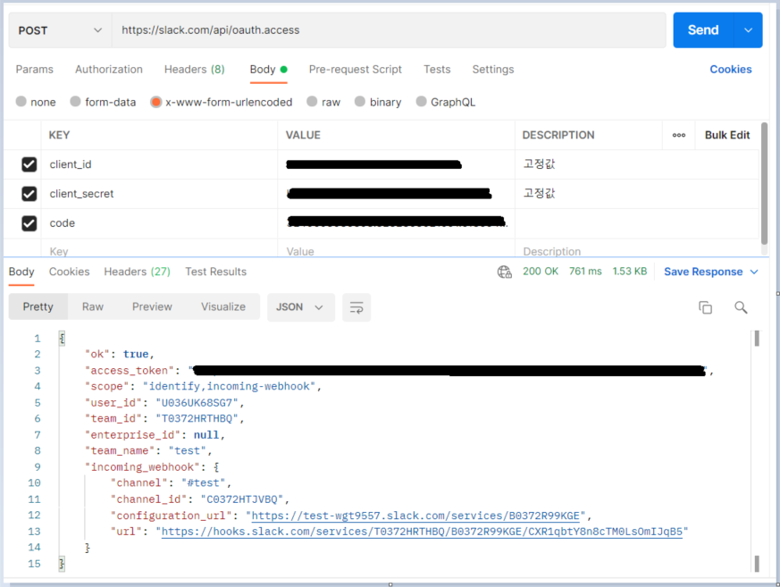Switch response view to Preview
This screenshot has width=780, height=587.
152,306
